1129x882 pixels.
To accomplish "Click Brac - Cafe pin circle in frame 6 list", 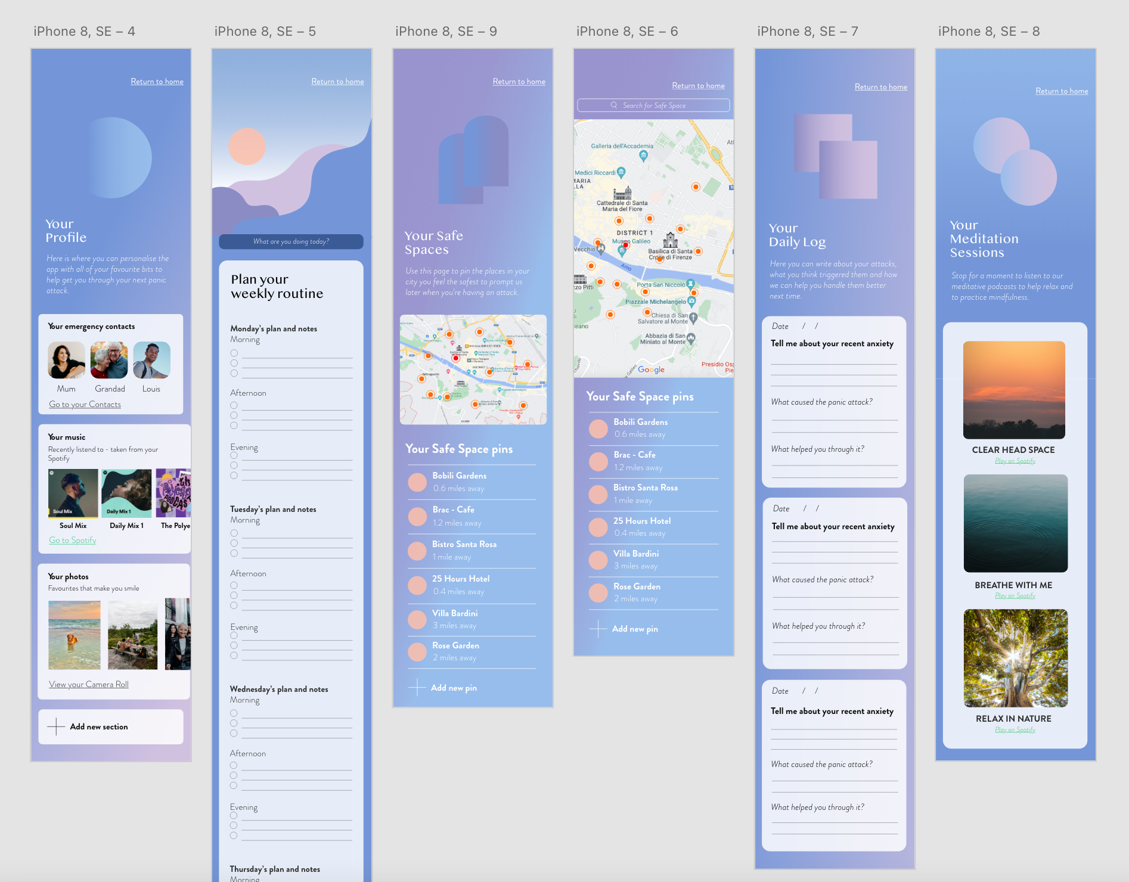I will point(598,461).
